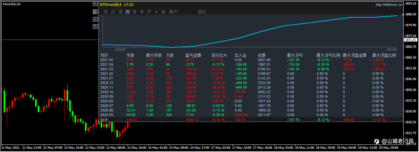Select the 2020.11 monthly row
419x152 pixels.
[x=251, y=87]
